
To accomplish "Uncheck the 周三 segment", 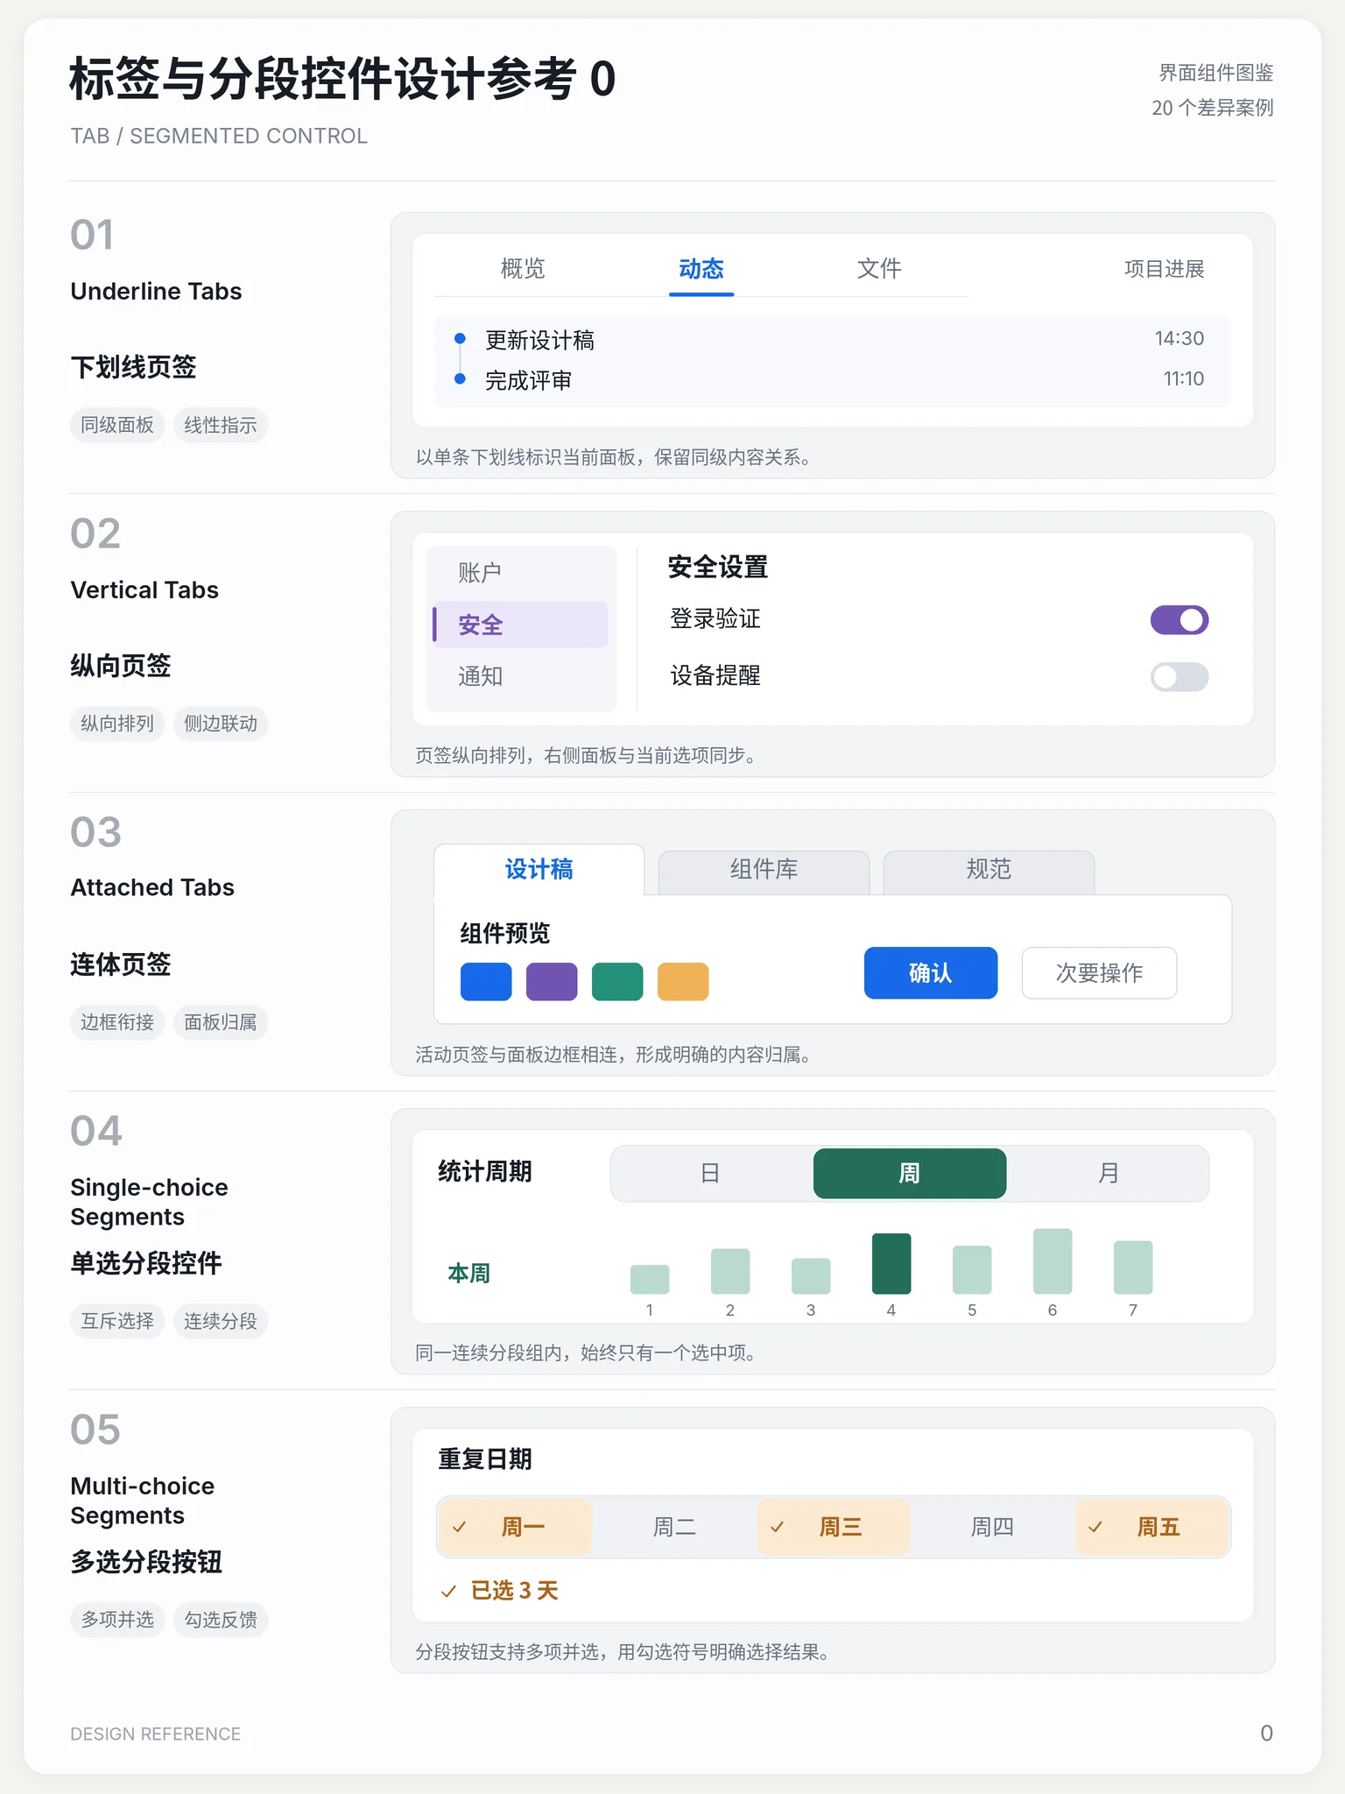I will click(834, 1528).
